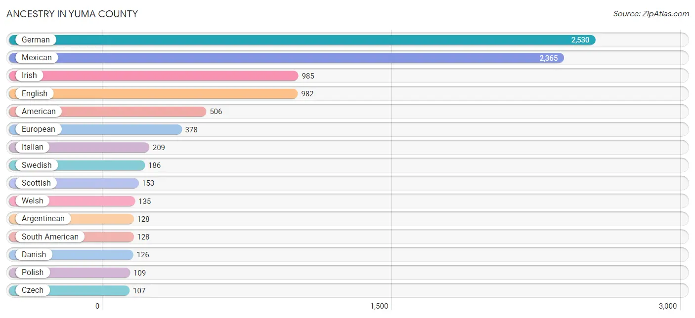Click the 1,500 axis tick label
The height and width of the screenshot is (318, 695).
tap(379, 306)
